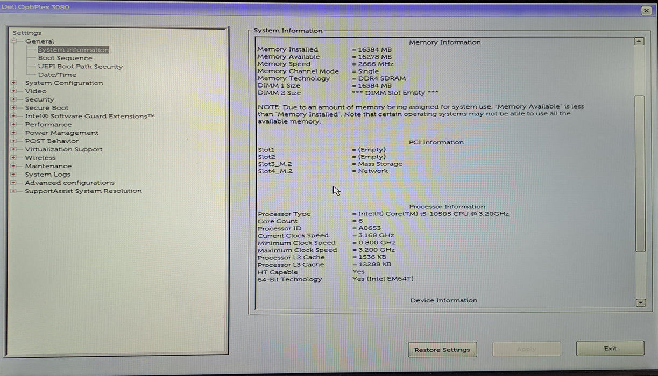Select the Virtualization Support label
This screenshot has height=376, width=658.
pyautogui.click(x=63, y=149)
